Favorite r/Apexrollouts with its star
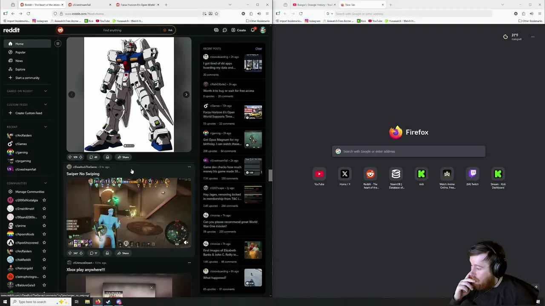 (44, 234)
